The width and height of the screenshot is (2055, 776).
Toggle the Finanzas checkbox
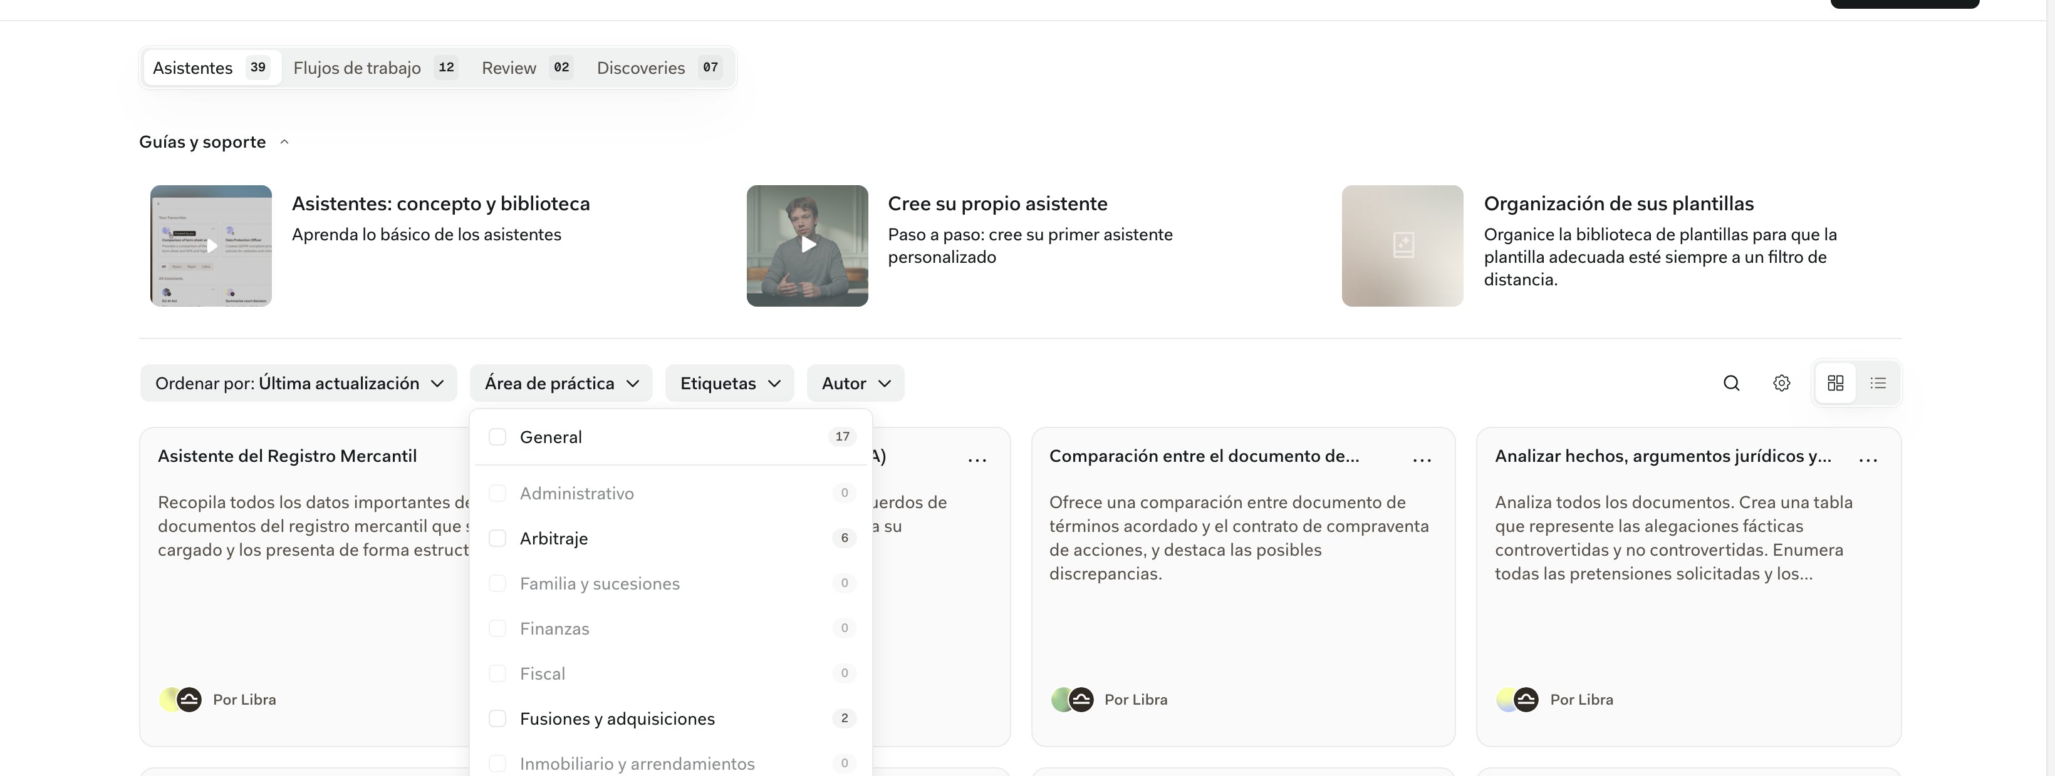click(497, 628)
